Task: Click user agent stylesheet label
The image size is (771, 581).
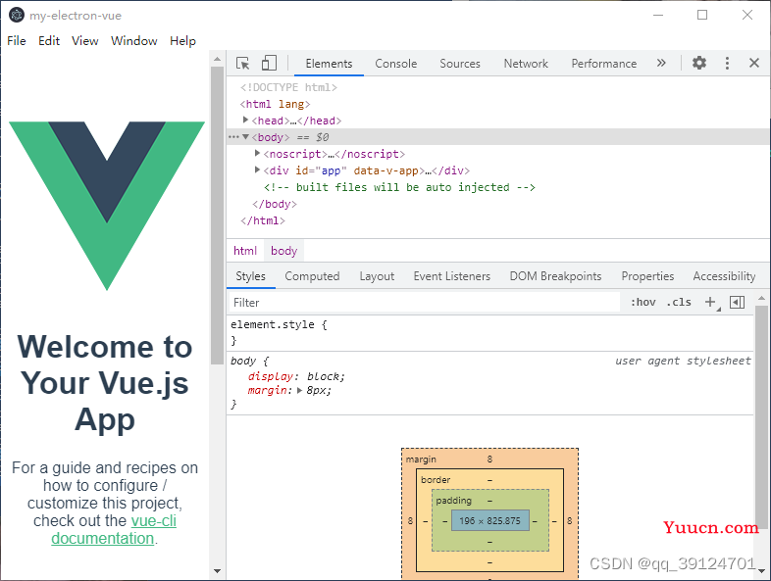Action: (x=683, y=361)
